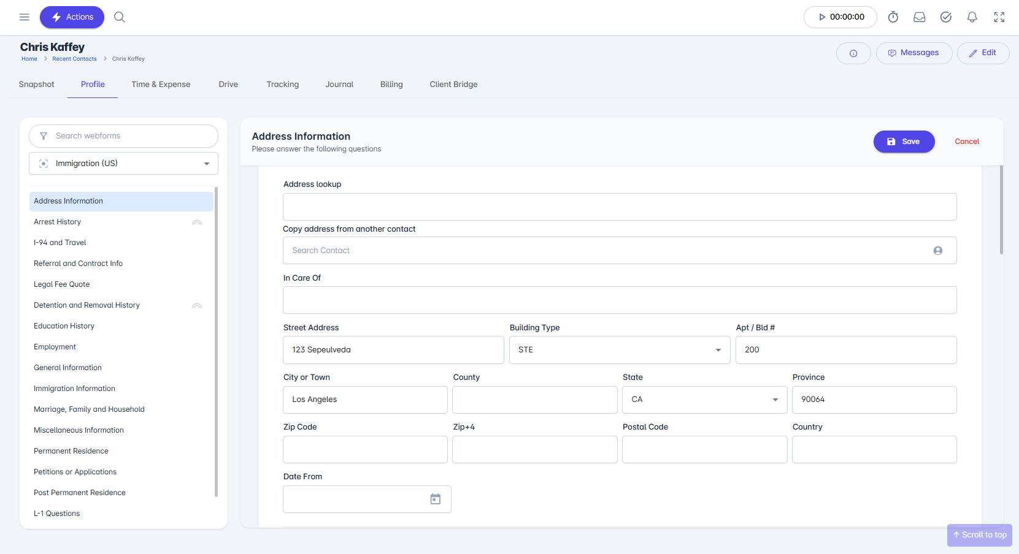Select Employment in webform list
The image size is (1019, 554).
pos(55,347)
